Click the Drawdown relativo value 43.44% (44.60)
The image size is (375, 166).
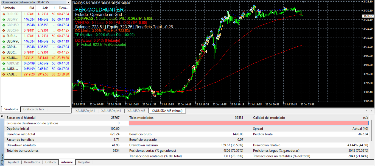(358, 145)
